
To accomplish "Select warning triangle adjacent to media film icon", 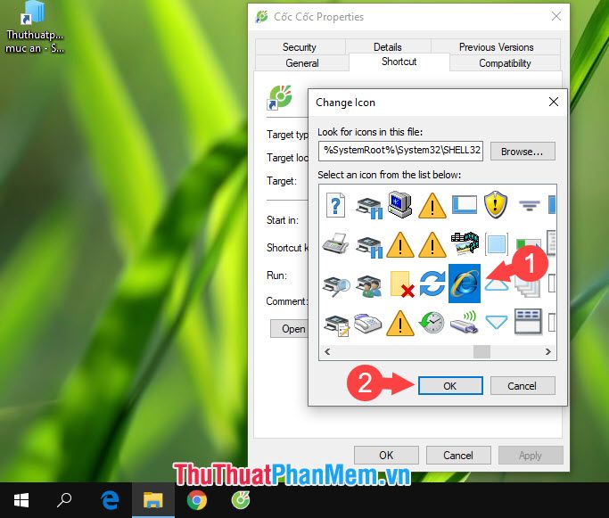I will coord(432,244).
